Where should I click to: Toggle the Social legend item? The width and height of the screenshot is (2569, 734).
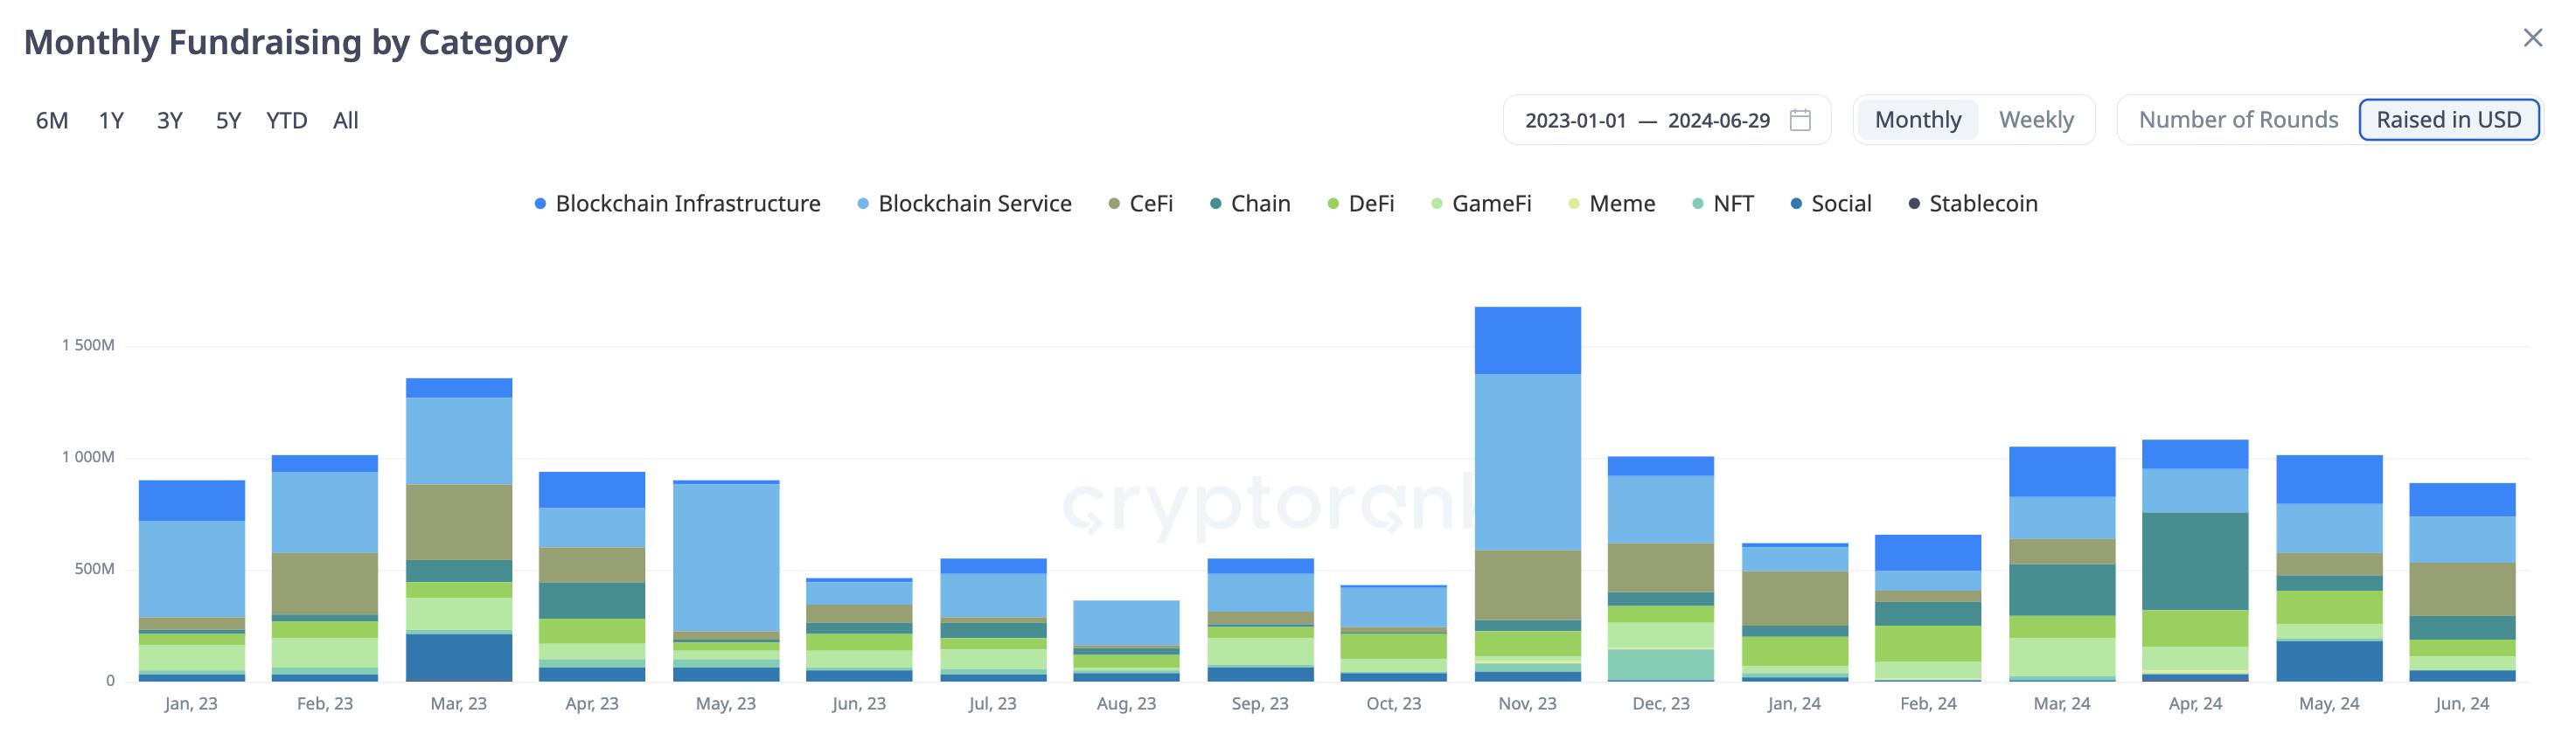pyautogui.click(x=1832, y=204)
